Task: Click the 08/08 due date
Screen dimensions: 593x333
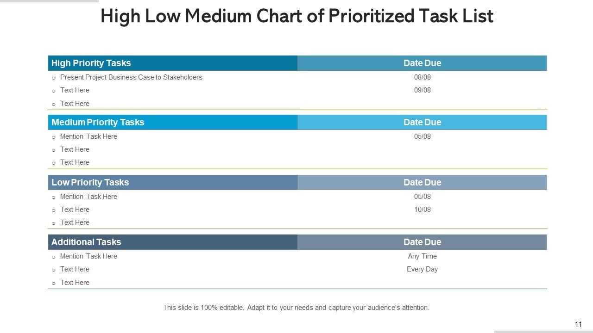Action: 422,77
